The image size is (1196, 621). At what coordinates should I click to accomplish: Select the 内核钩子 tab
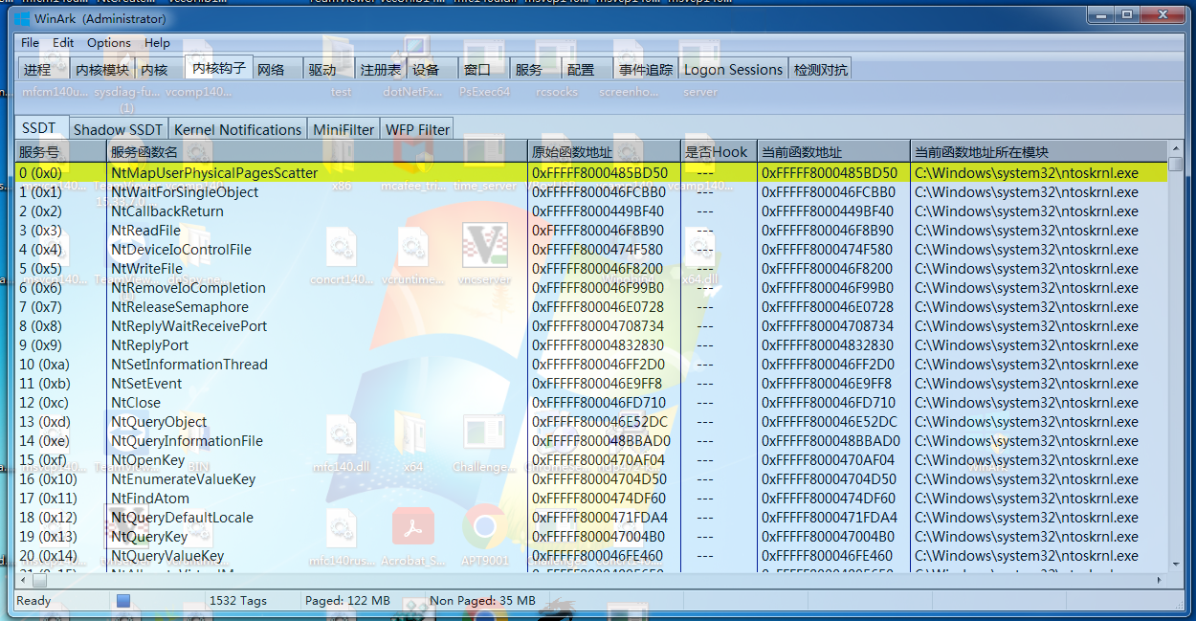tap(218, 67)
